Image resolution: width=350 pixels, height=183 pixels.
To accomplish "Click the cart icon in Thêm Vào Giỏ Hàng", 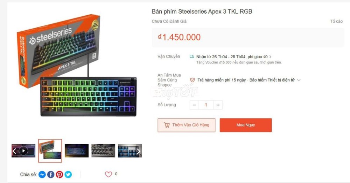I will [167, 125].
